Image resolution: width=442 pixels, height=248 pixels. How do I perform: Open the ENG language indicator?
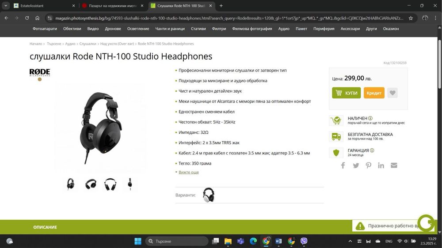point(389,241)
